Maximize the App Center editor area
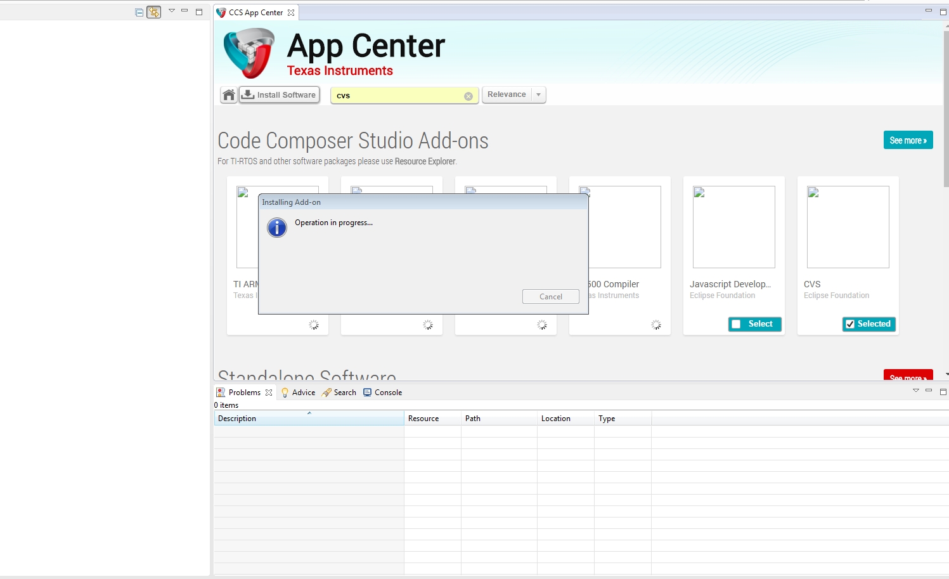This screenshot has width=949, height=579. 943,11
